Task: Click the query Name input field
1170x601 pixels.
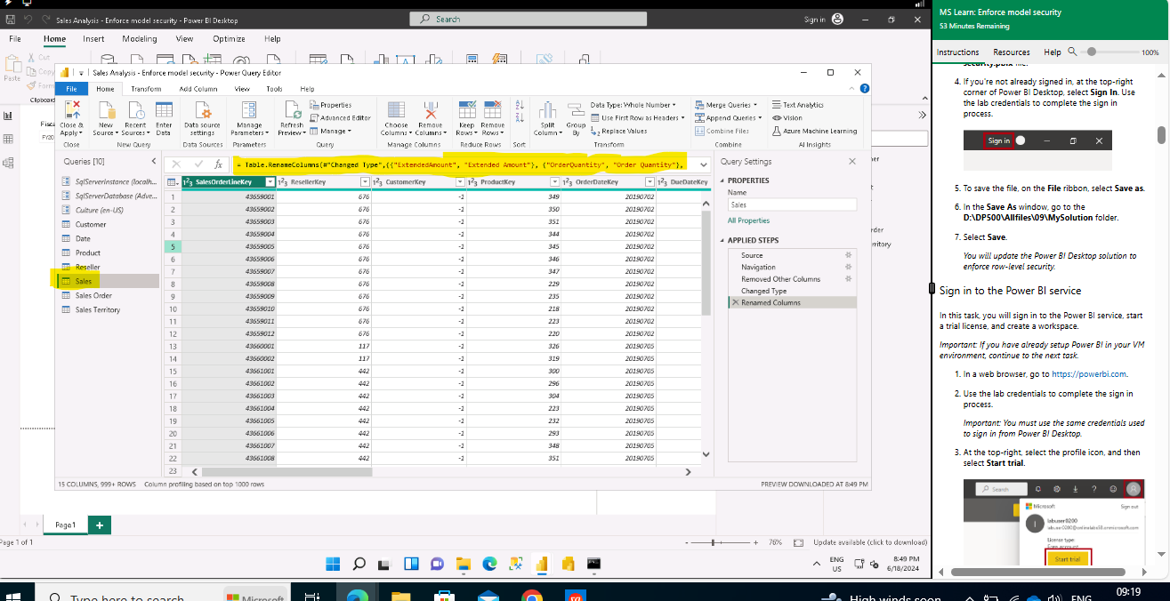Action: 791,204
